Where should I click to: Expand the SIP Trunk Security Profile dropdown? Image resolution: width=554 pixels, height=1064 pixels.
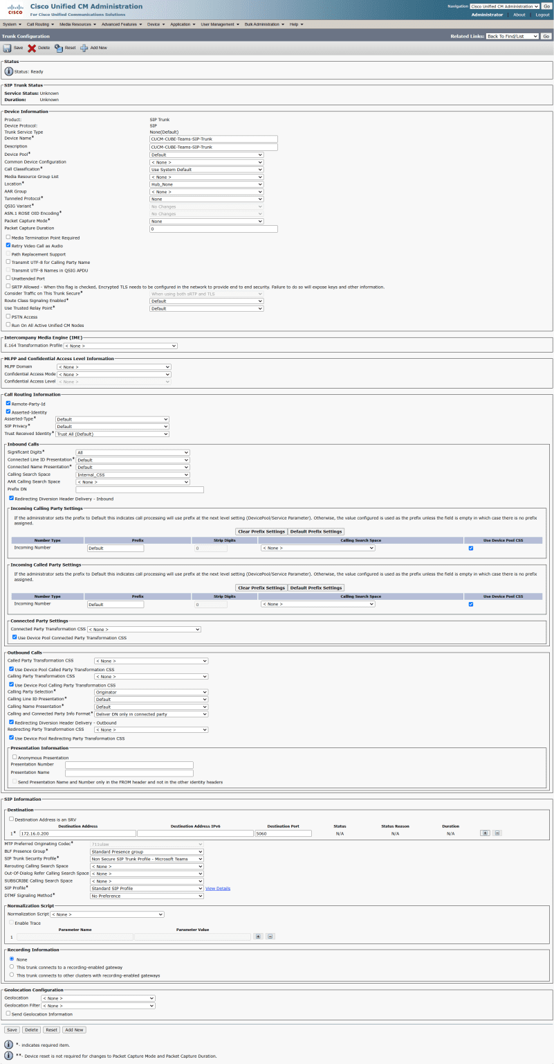147,859
